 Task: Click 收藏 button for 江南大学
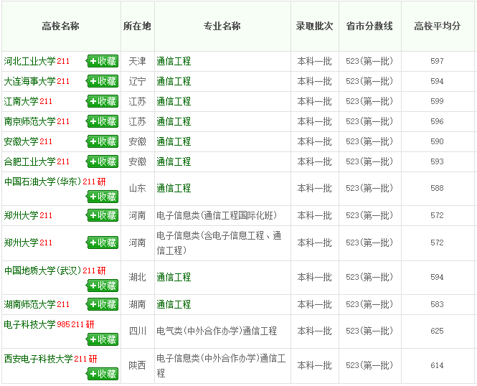102,101
